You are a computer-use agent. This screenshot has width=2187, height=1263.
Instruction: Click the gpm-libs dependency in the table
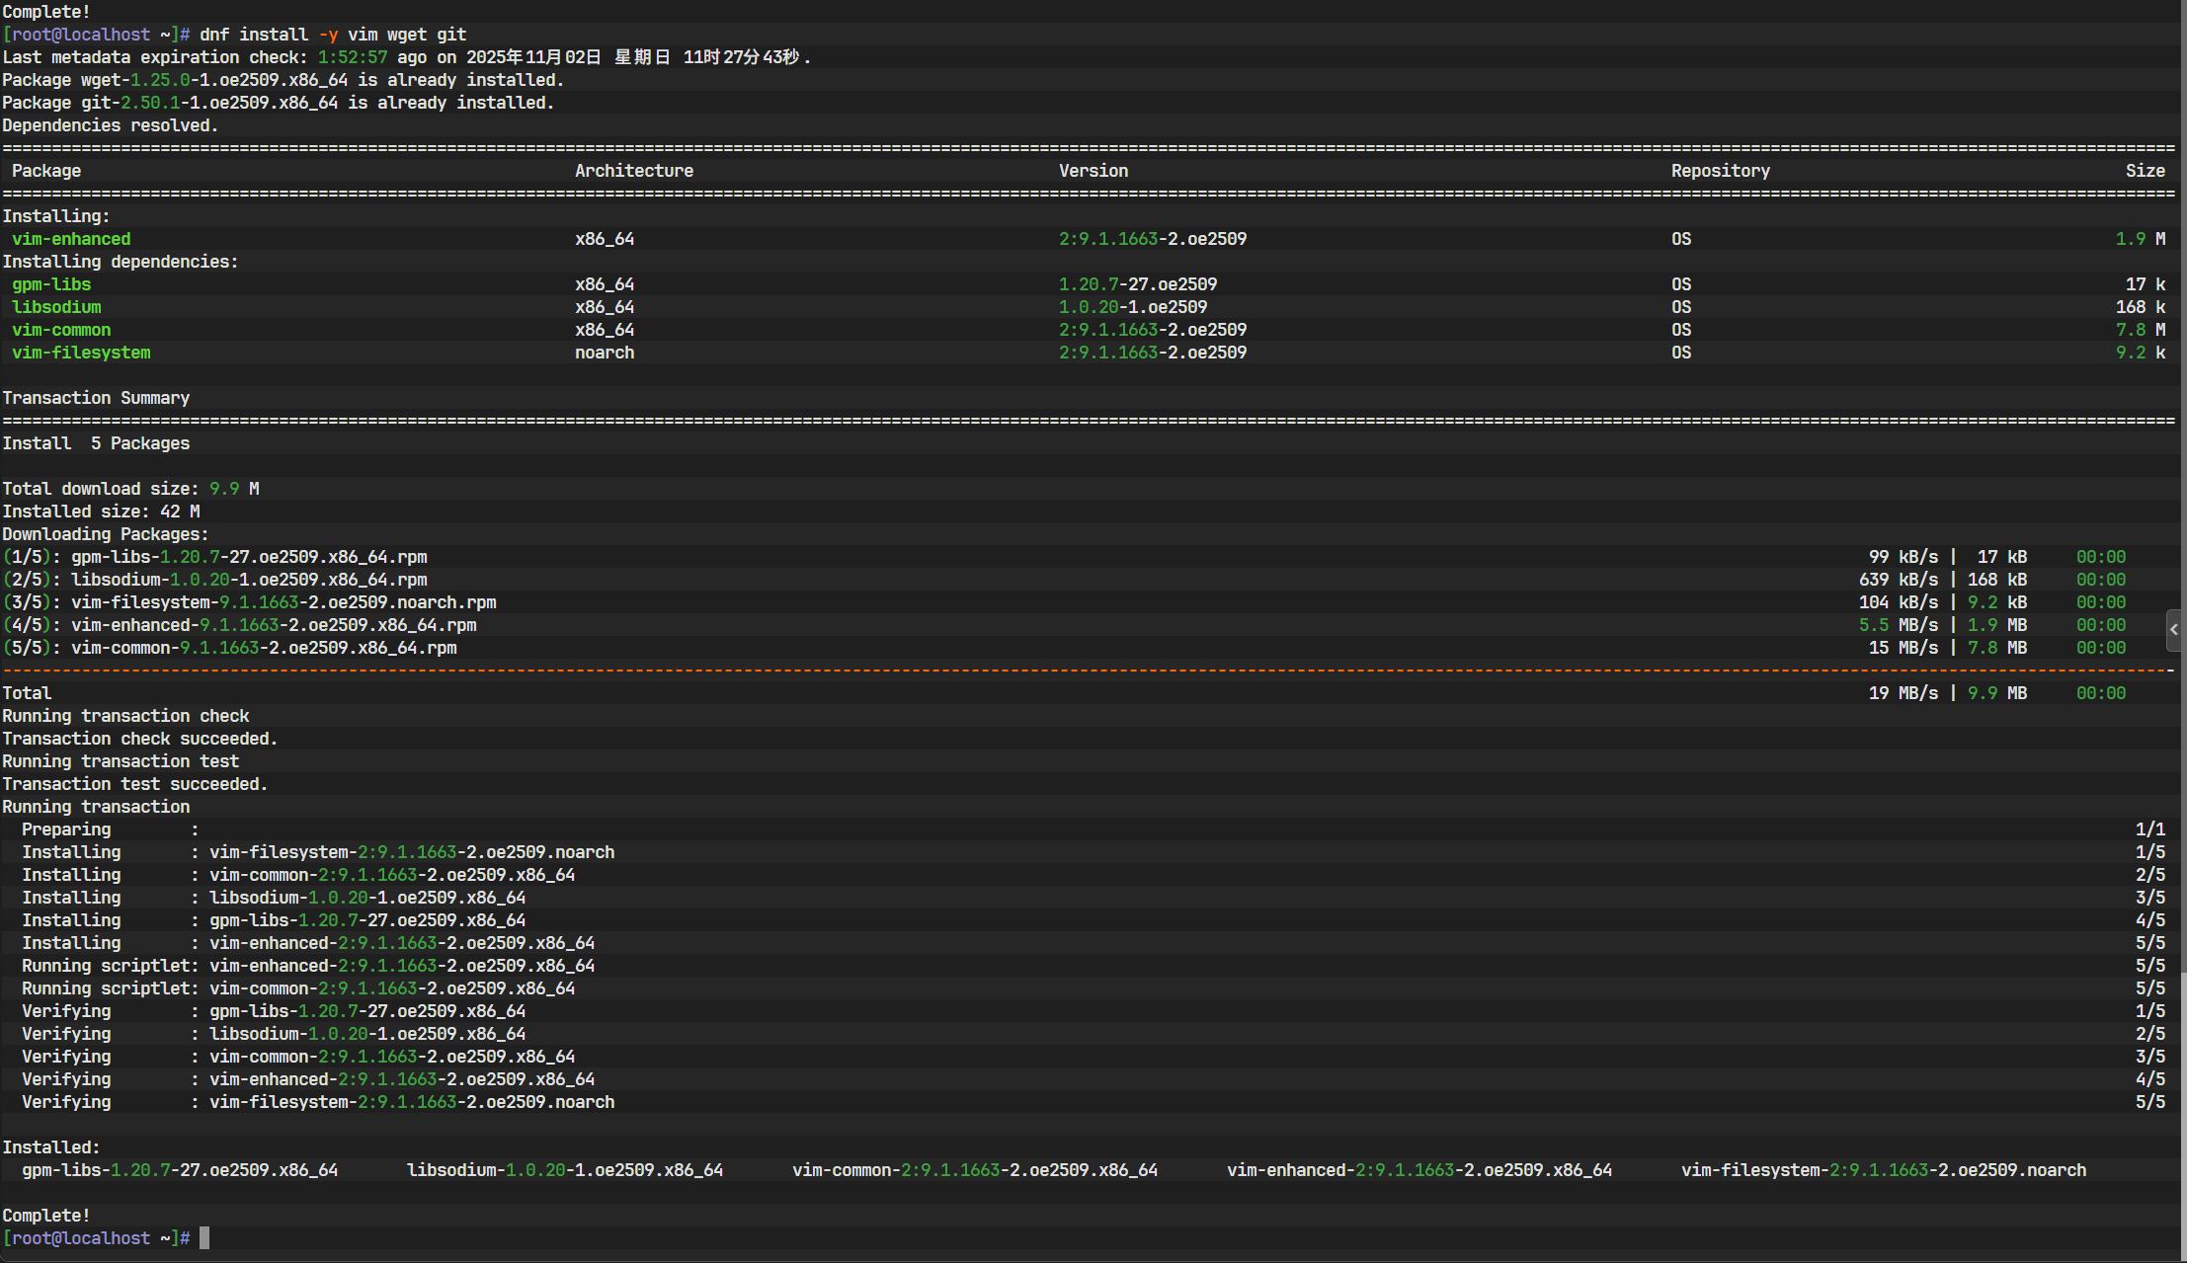[51, 284]
